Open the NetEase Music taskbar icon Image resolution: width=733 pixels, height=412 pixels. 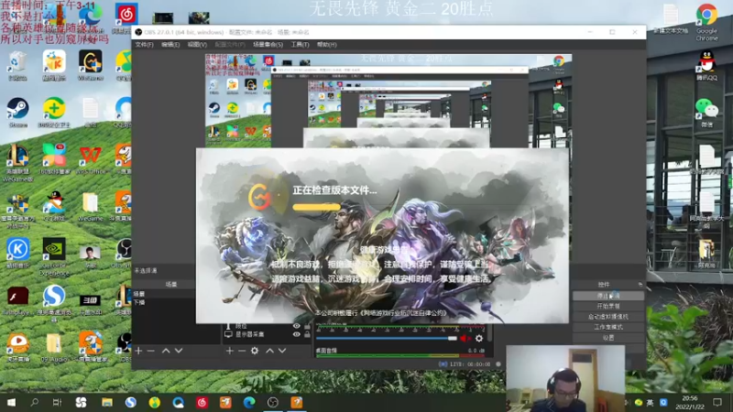tap(202, 402)
